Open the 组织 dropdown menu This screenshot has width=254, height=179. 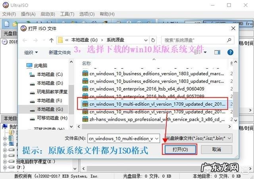pos(31,52)
